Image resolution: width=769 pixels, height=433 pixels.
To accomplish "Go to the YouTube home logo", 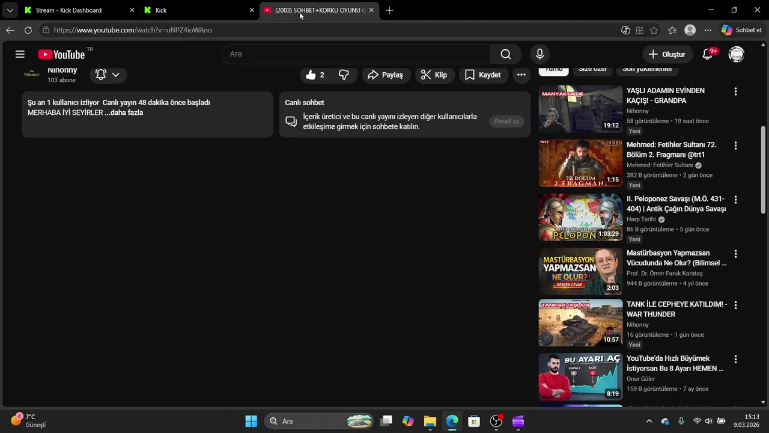I will [61, 54].
